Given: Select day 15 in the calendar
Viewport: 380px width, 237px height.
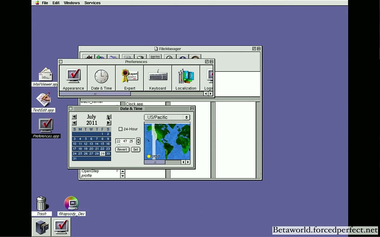Looking at the screenshot, I should tap(102, 144).
